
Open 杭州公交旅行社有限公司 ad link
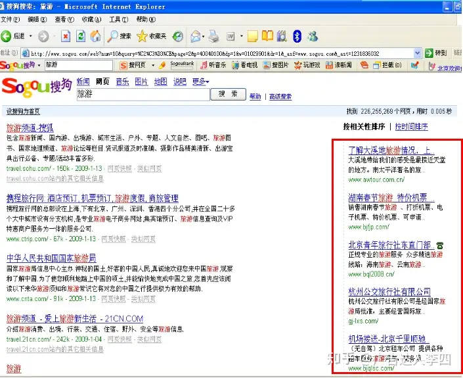point(389,292)
